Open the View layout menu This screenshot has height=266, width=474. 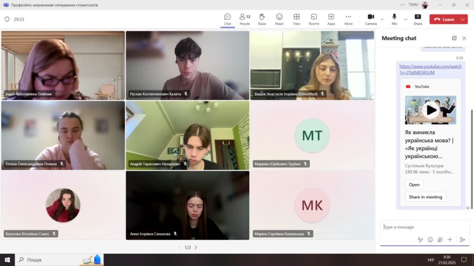point(296,19)
